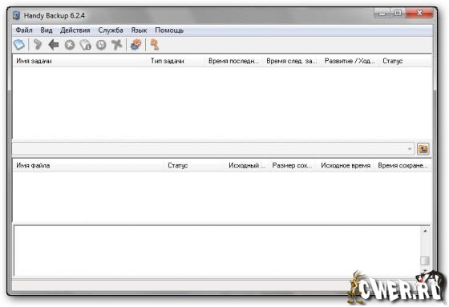Click the folder up button beside path box
Viewport: 449px width, 307px height.
pyautogui.click(x=423, y=148)
